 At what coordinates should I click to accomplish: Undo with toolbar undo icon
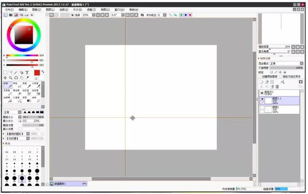click(x=51, y=15)
